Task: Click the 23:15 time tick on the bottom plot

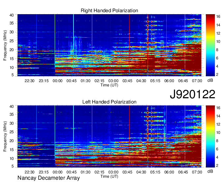Action: point(43,172)
